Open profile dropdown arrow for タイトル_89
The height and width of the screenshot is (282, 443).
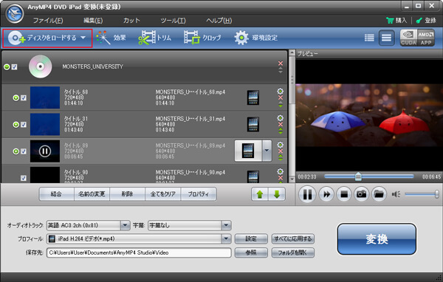267,151
